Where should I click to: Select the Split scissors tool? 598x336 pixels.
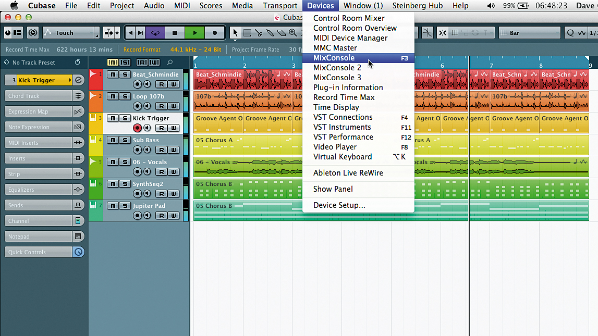click(259, 33)
